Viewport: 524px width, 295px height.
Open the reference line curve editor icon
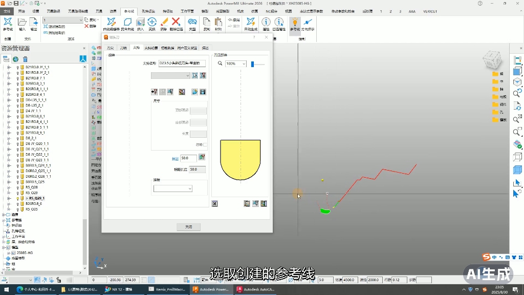click(x=111, y=22)
